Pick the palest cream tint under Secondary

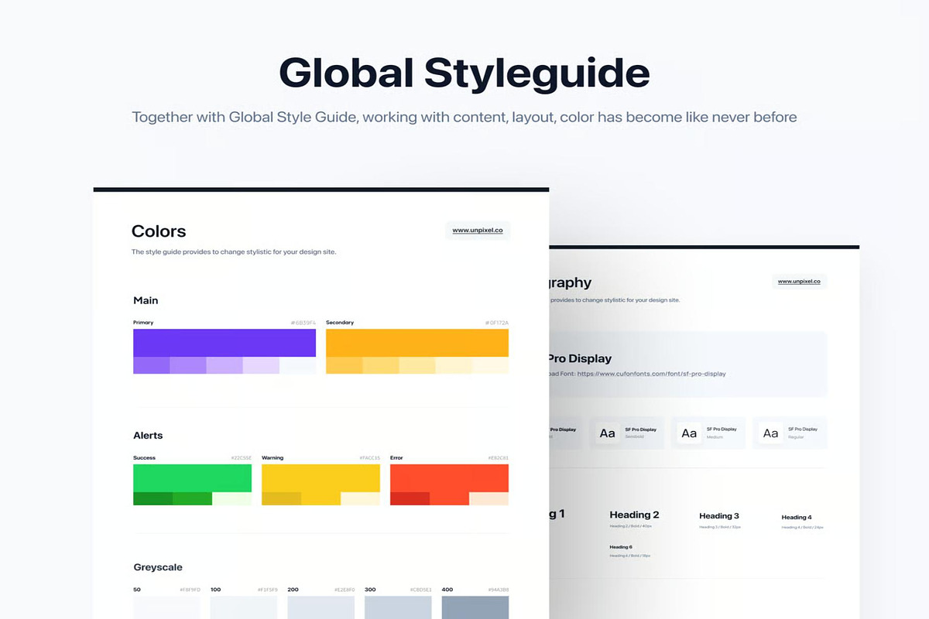point(490,365)
